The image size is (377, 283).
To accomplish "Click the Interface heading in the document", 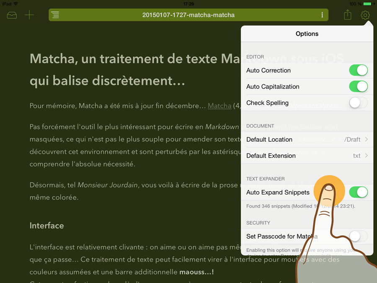I will coord(46,226).
